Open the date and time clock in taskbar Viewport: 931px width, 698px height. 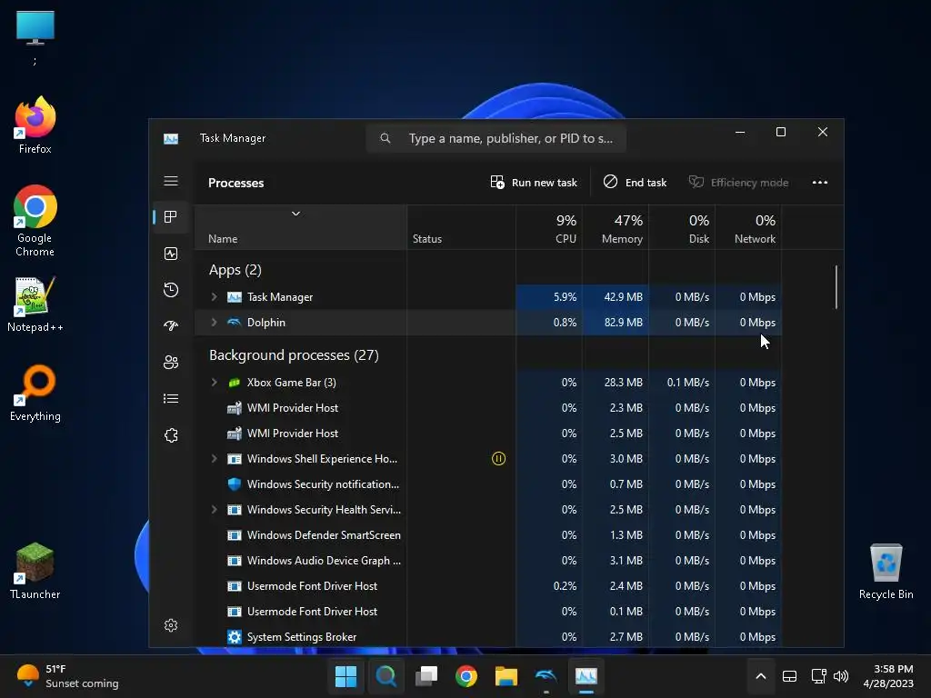888,676
